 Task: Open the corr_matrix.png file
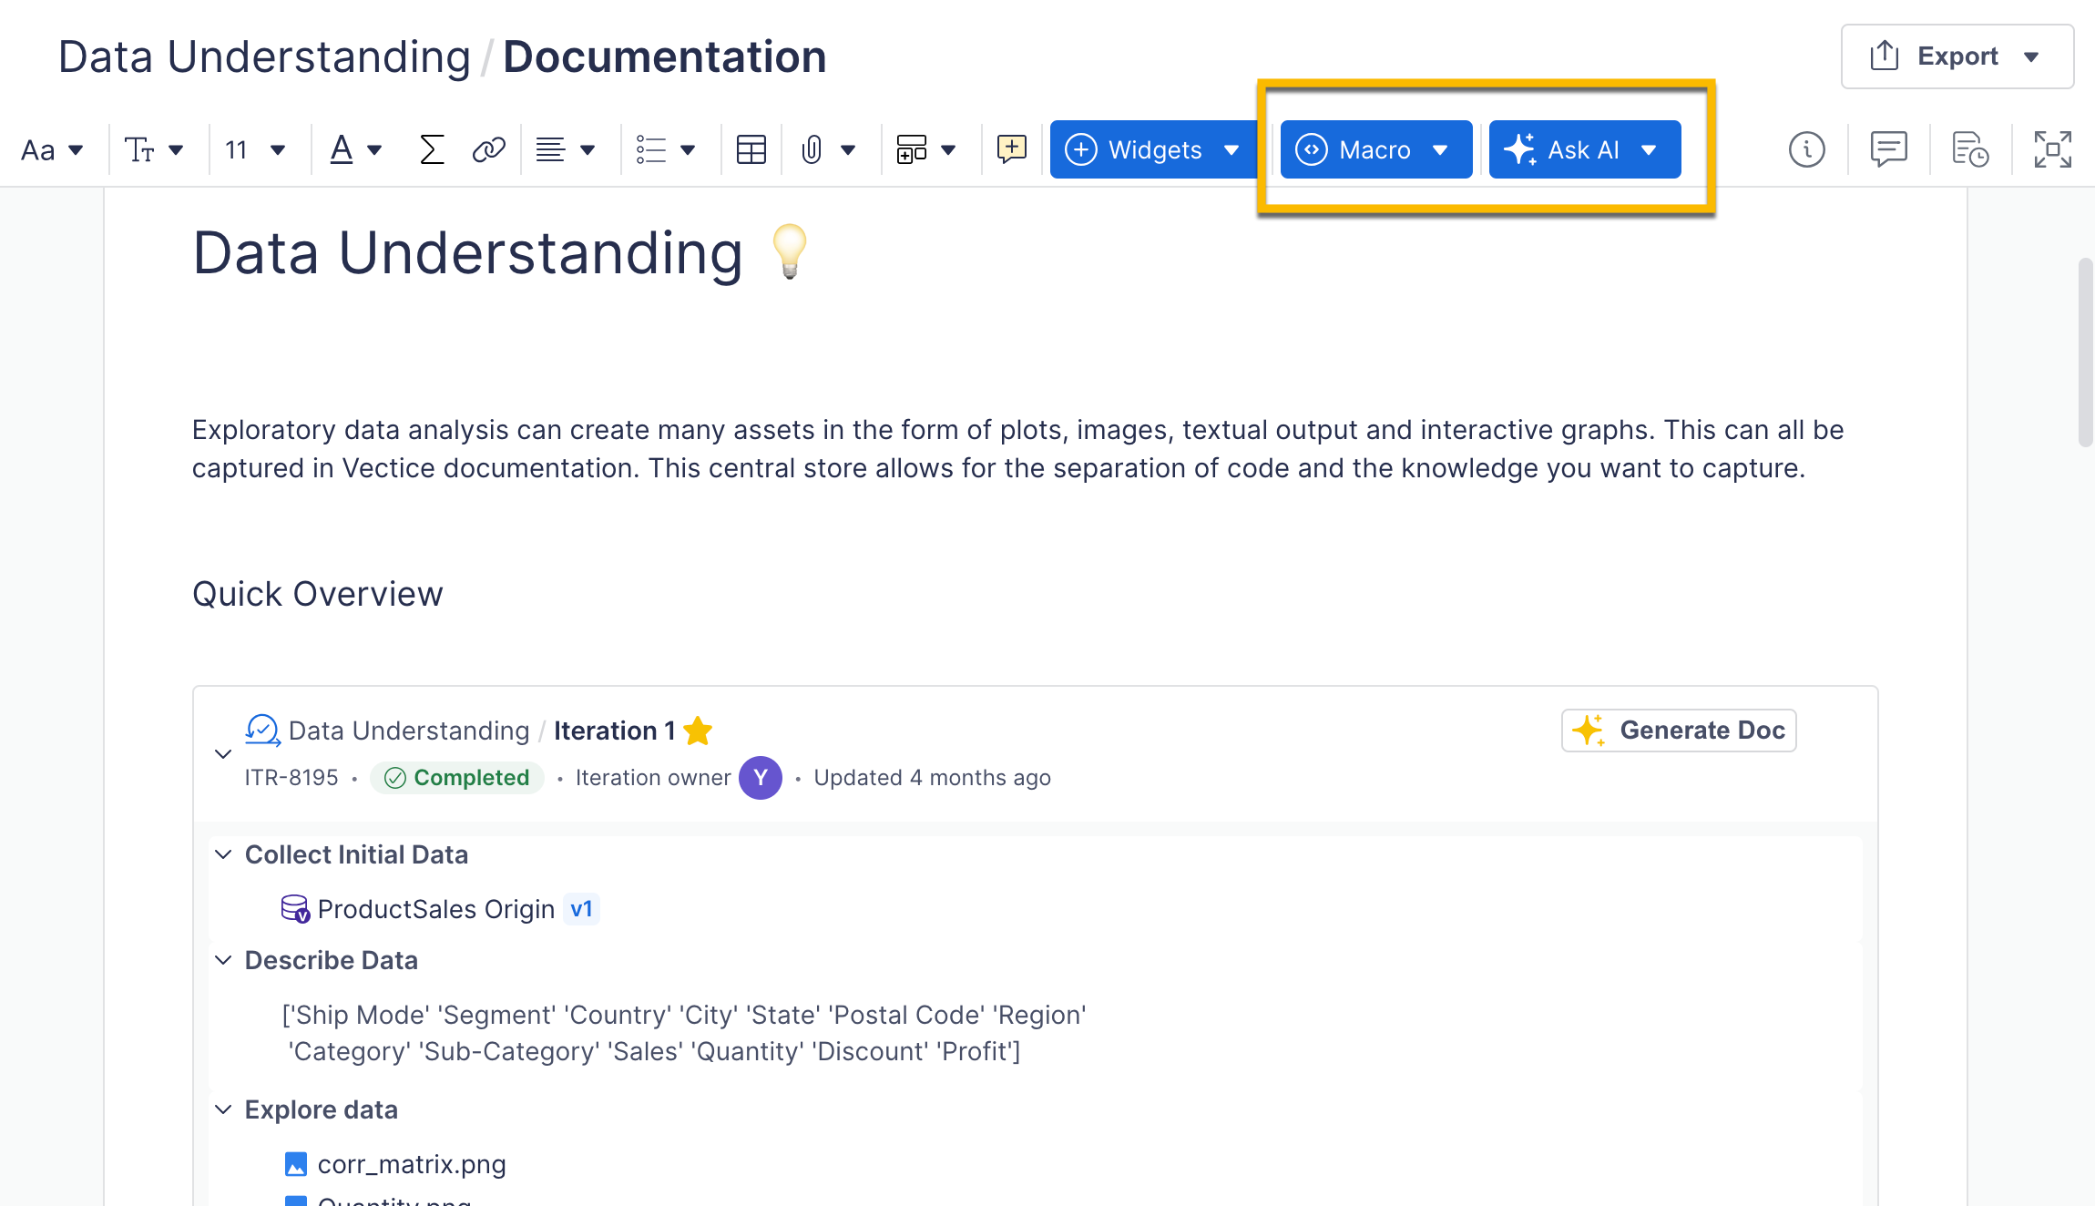pyautogui.click(x=411, y=1164)
